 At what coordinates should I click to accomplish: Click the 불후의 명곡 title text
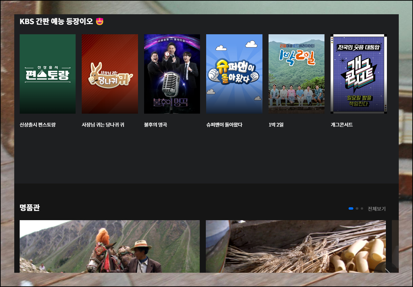tap(155, 125)
